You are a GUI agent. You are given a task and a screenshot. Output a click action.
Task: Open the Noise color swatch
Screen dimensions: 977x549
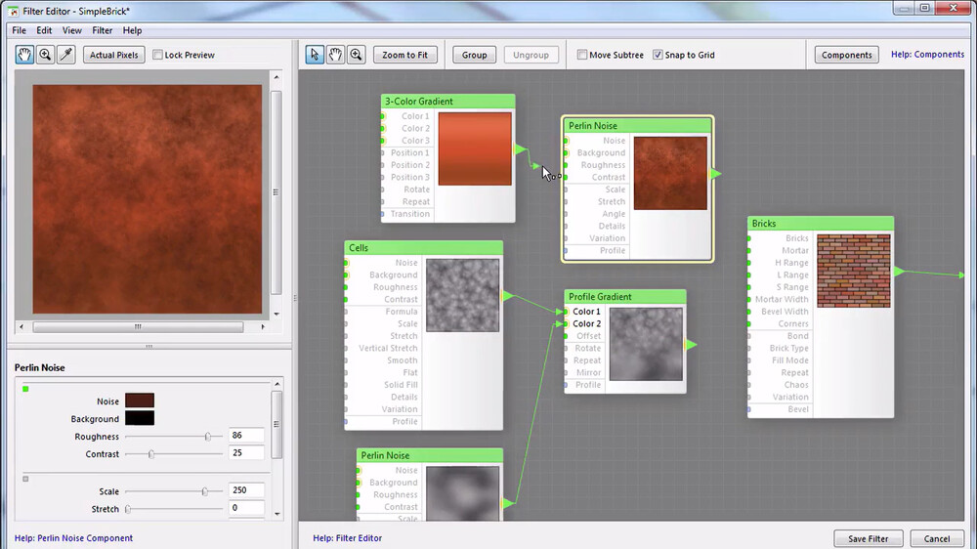click(x=139, y=401)
